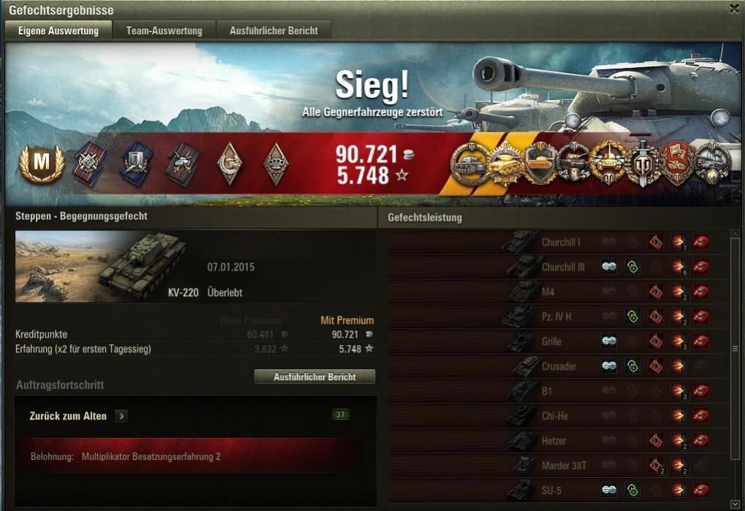The height and width of the screenshot is (511, 745).
Task: Select the Eigene Auswertung tab
Action: pos(58,31)
